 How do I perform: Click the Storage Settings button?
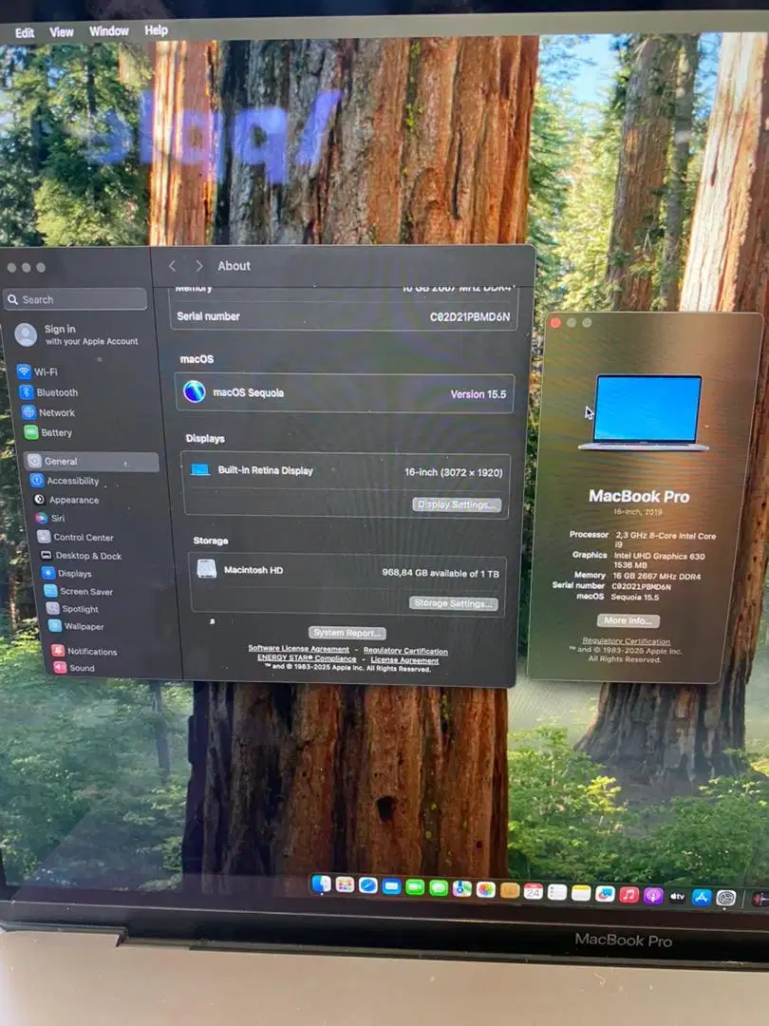454,603
